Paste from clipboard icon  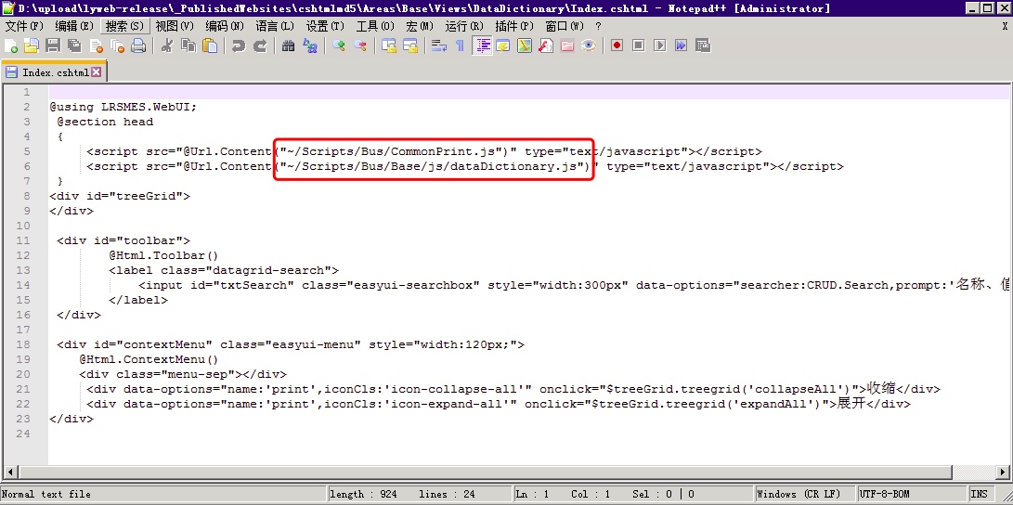(209, 45)
